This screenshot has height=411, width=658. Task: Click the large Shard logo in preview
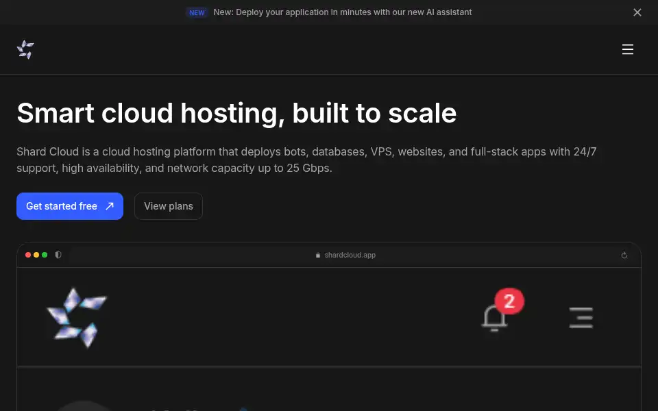click(x=77, y=317)
